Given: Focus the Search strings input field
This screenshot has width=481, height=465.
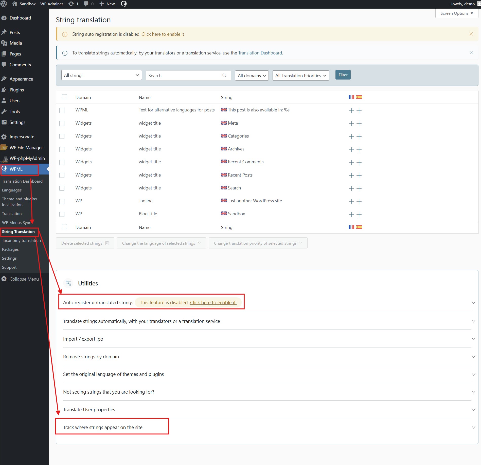Looking at the screenshot, I should coord(188,75).
